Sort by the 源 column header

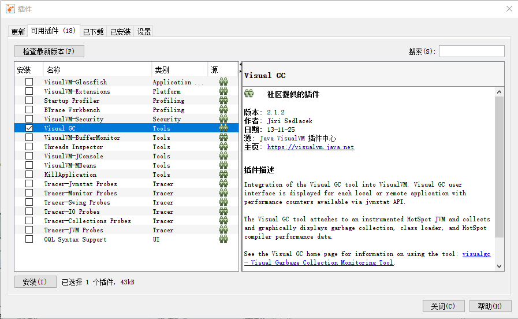[x=223, y=70]
